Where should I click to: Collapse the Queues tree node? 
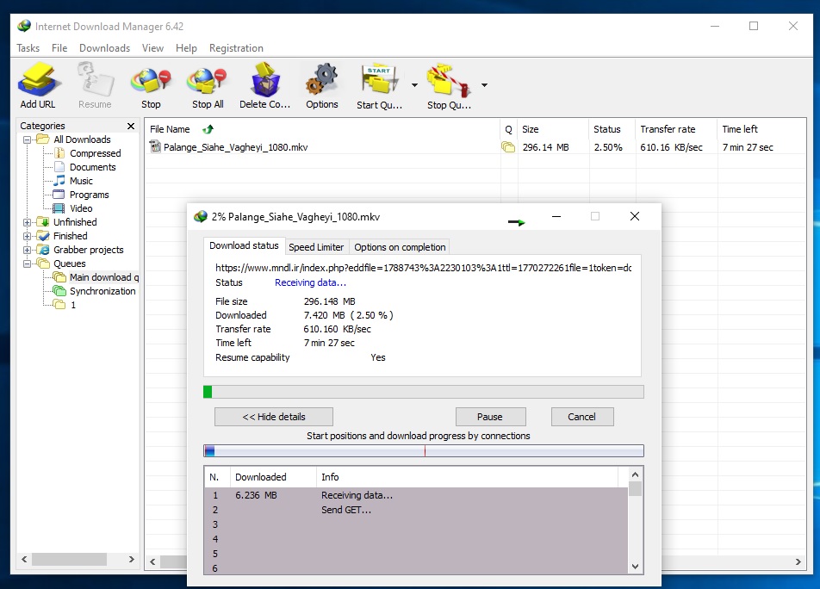tap(28, 263)
